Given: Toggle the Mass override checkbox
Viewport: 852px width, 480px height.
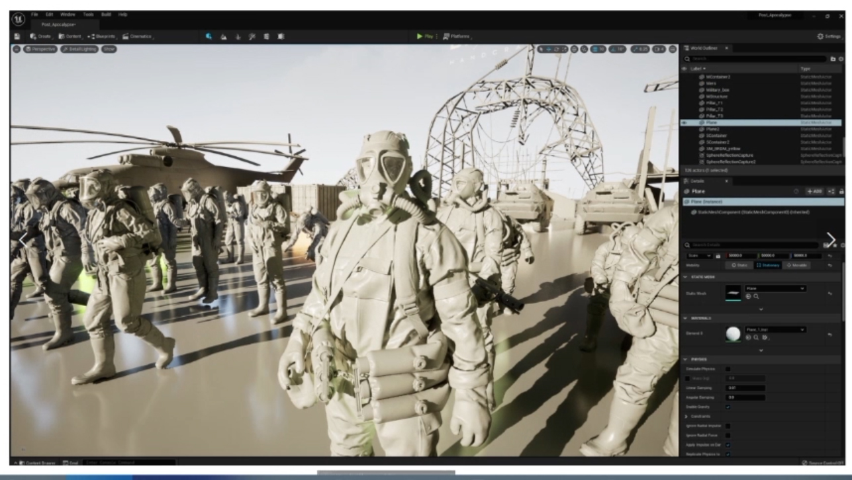Looking at the screenshot, I should coord(686,378).
